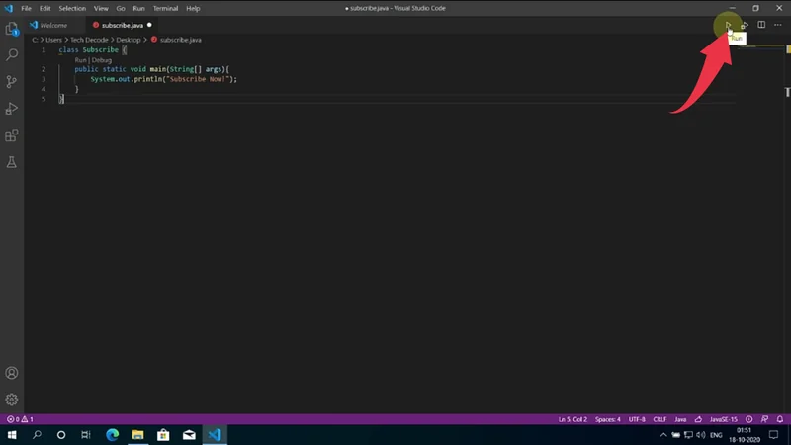Open Microsoft Edge from the Windows taskbar
791x445 pixels.
tap(112, 435)
